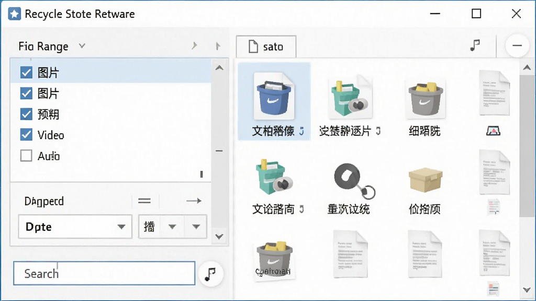Open the Dpte combo box
The height and width of the screenshot is (301, 536).
(x=75, y=227)
